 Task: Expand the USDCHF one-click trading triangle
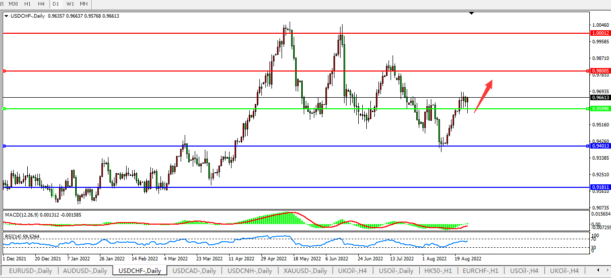coord(6,16)
